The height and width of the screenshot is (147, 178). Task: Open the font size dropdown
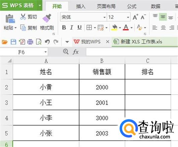128,17
